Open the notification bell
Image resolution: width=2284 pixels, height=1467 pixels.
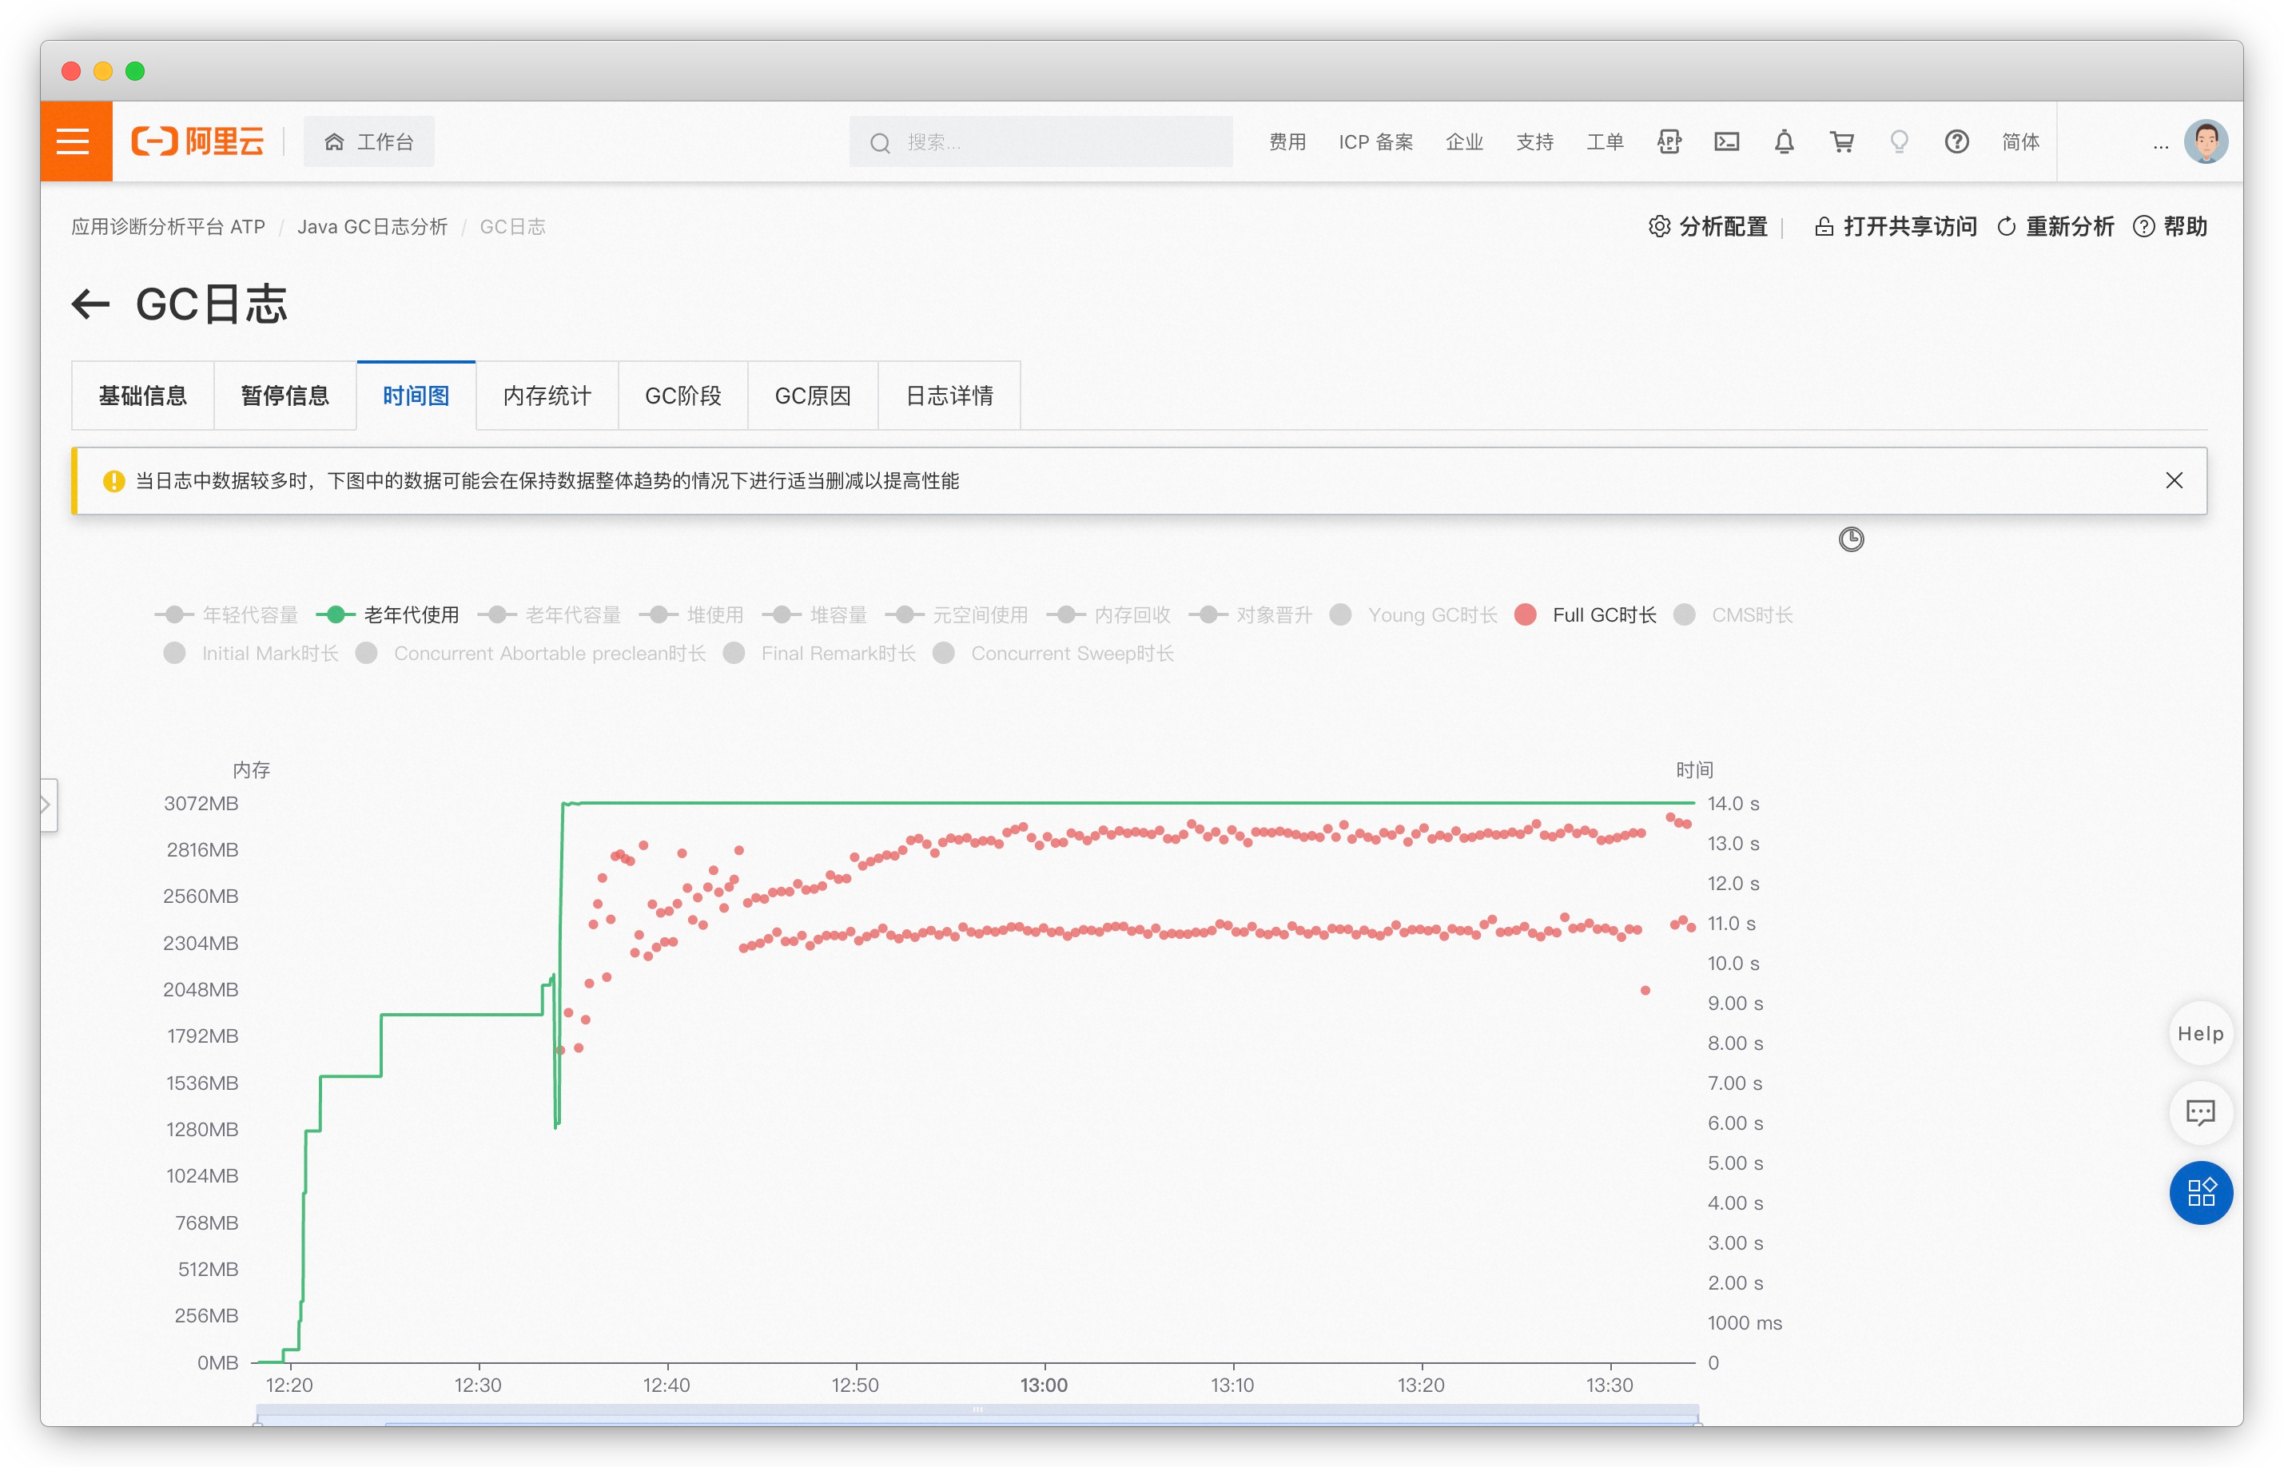[1784, 142]
